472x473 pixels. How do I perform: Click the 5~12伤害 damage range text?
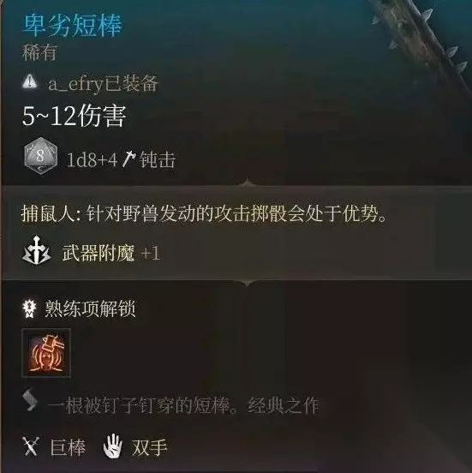75,117
